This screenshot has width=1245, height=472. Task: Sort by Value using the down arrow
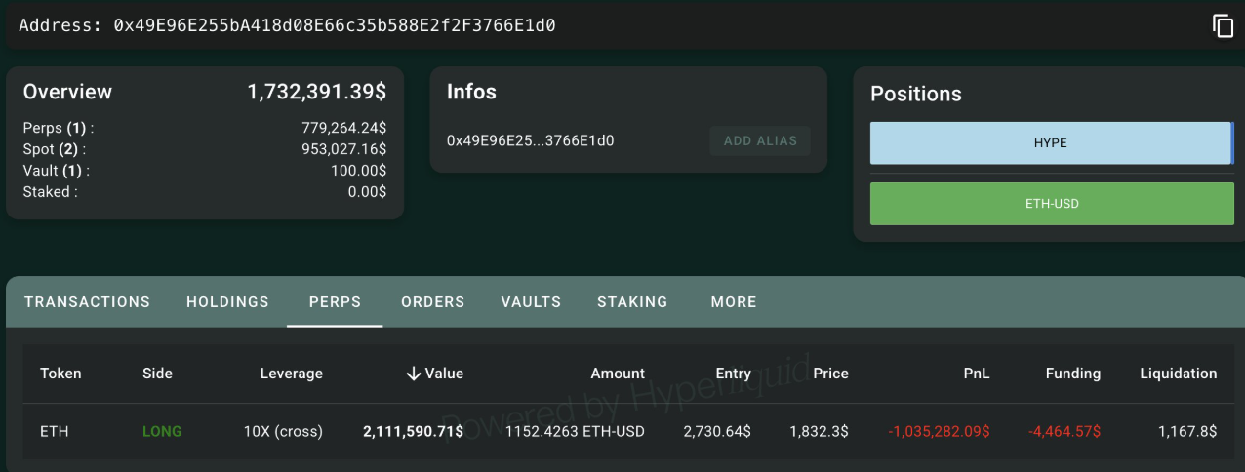coord(413,374)
